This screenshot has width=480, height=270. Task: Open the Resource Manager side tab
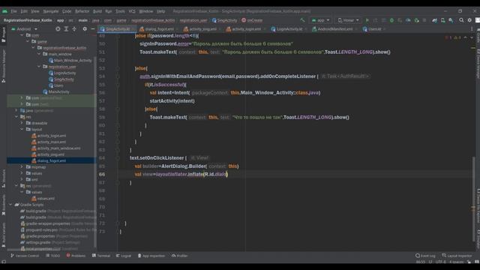3,66
